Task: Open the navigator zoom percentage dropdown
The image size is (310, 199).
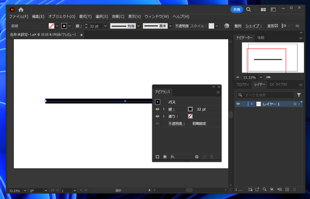Action: (x=261, y=77)
